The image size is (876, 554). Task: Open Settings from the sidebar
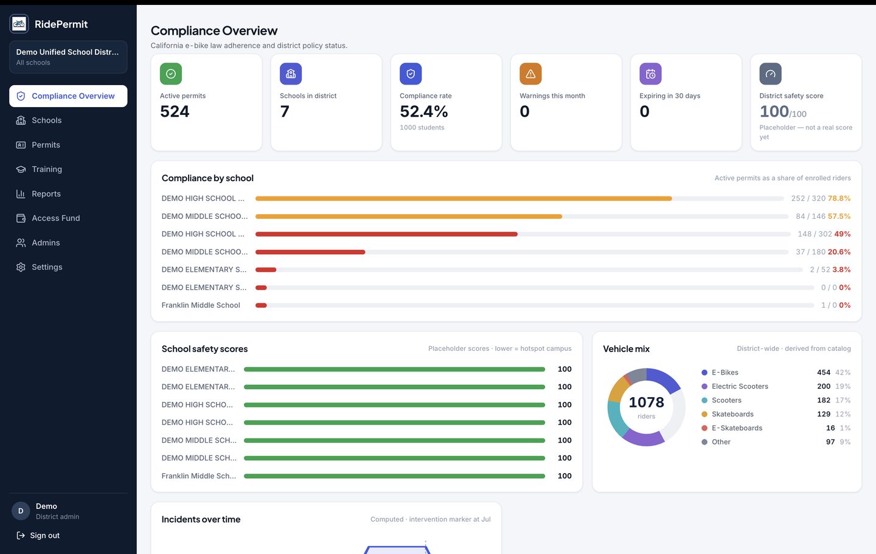click(x=68, y=267)
